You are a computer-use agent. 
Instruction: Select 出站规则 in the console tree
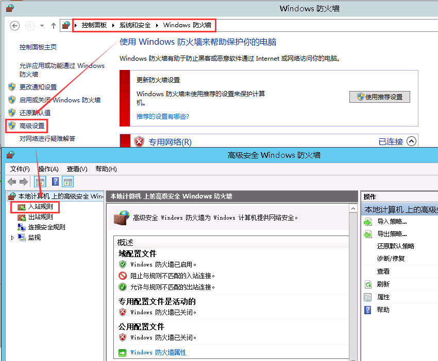click(x=39, y=217)
